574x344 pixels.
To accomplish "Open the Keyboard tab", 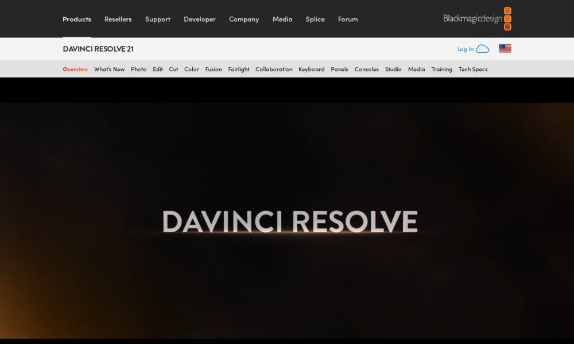I will 312,69.
